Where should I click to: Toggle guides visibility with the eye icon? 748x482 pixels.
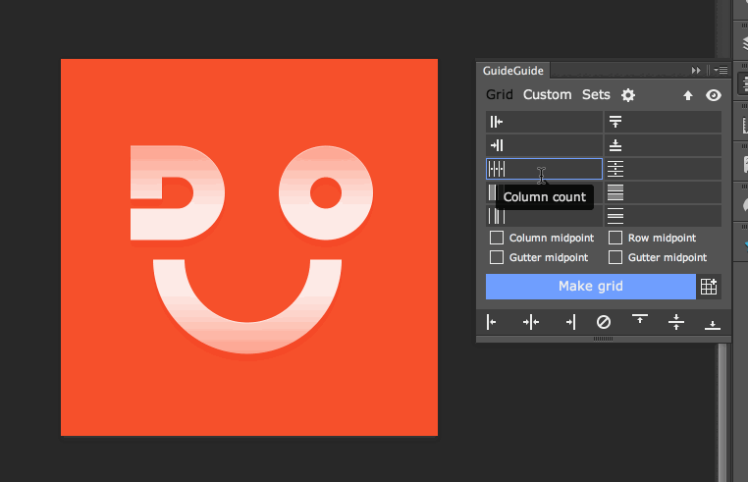point(714,95)
